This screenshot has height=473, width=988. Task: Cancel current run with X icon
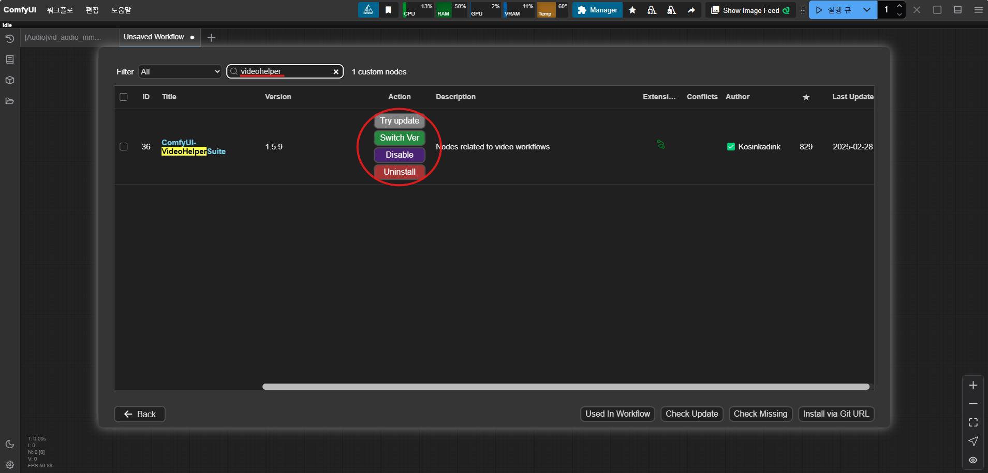pos(917,10)
